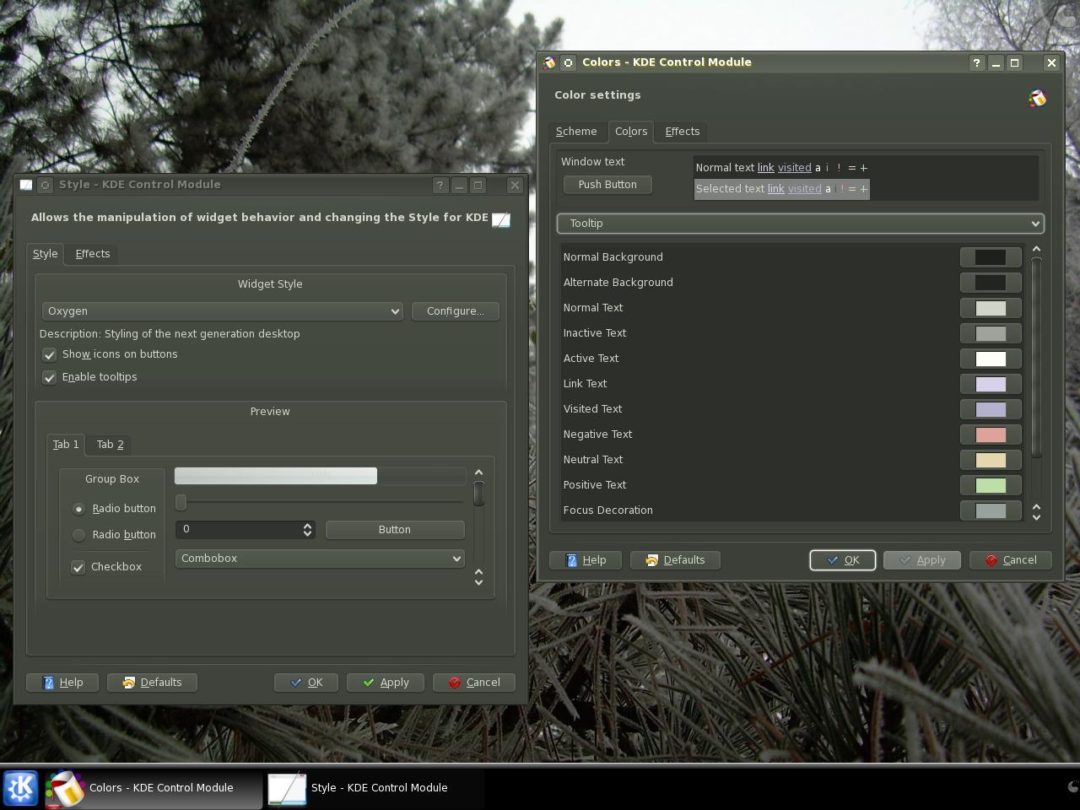Click Cancel in the Colors window
The image size is (1080, 810).
pyautogui.click(x=1010, y=560)
